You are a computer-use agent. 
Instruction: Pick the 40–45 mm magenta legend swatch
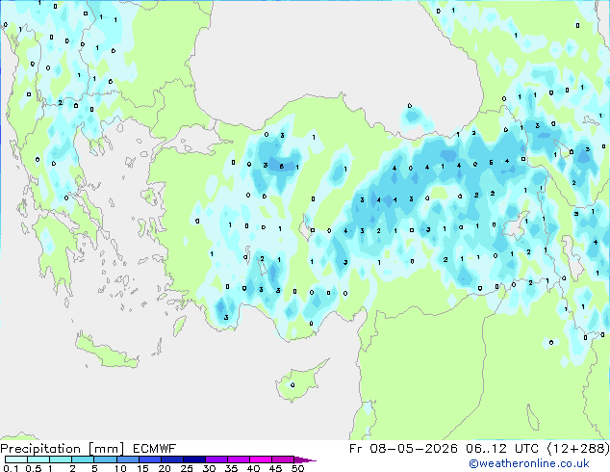(x=261, y=459)
